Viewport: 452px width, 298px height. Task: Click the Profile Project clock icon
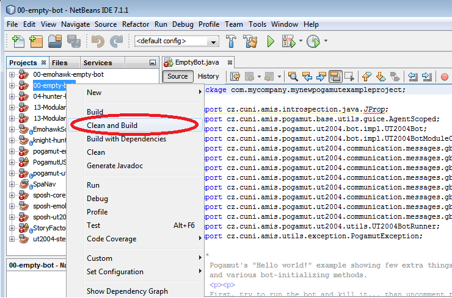click(313, 41)
